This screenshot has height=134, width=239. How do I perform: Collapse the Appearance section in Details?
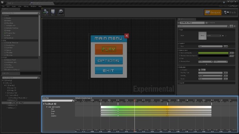pyautogui.click(x=178, y=50)
